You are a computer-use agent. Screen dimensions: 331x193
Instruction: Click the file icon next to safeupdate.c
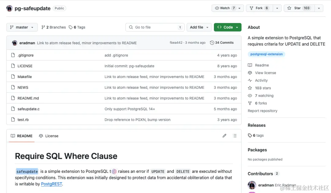click(13, 109)
